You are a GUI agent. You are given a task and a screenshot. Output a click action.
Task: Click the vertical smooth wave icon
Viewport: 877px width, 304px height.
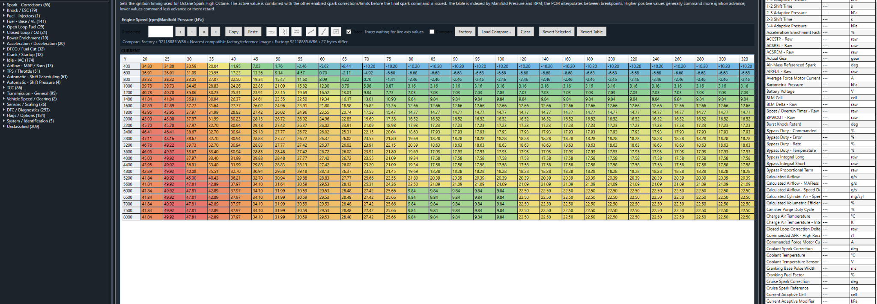(284, 32)
